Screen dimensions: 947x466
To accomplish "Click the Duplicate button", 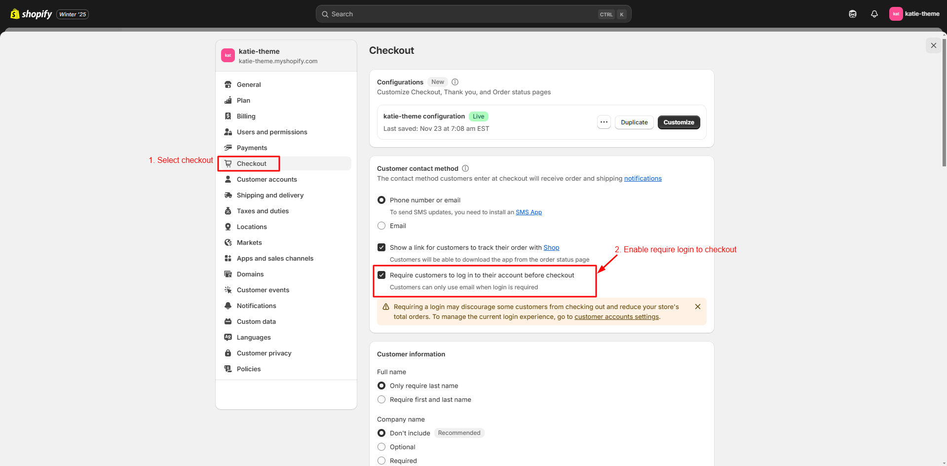I will (x=634, y=122).
